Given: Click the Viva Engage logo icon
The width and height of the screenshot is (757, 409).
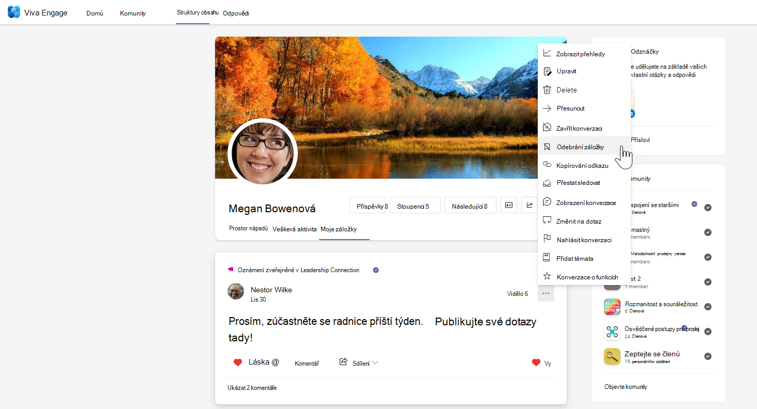Looking at the screenshot, I should click(14, 12).
